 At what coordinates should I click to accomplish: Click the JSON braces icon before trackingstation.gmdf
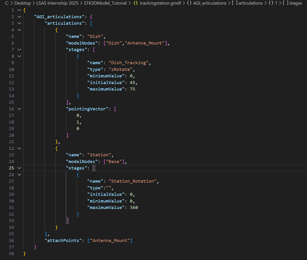[x=136, y=3]
